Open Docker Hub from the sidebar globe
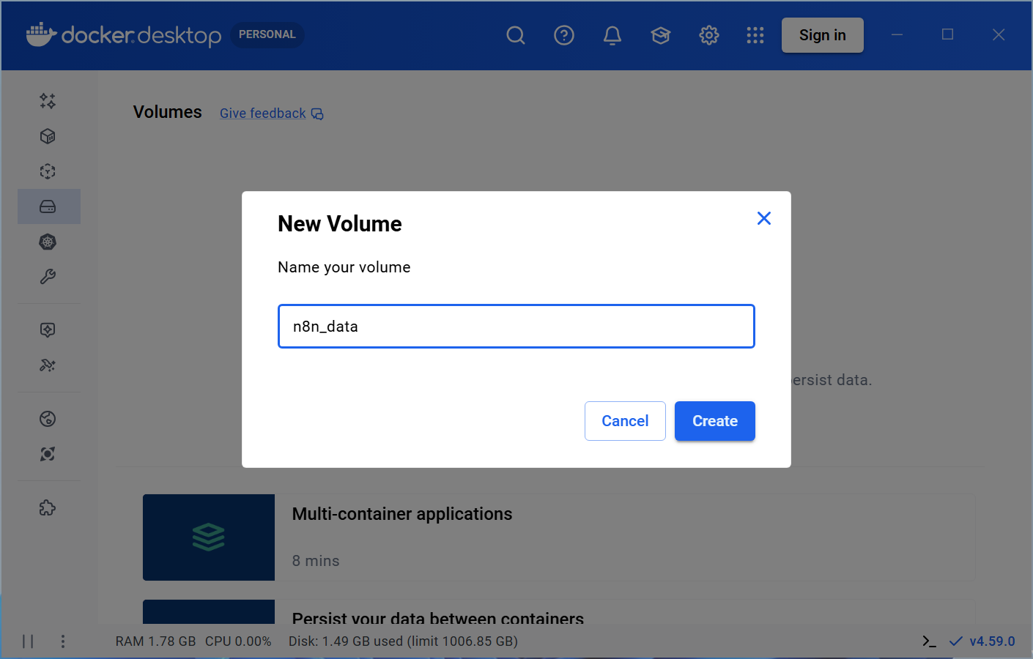Viewport: 1033px width, 659px height. [x=48, y=418]
